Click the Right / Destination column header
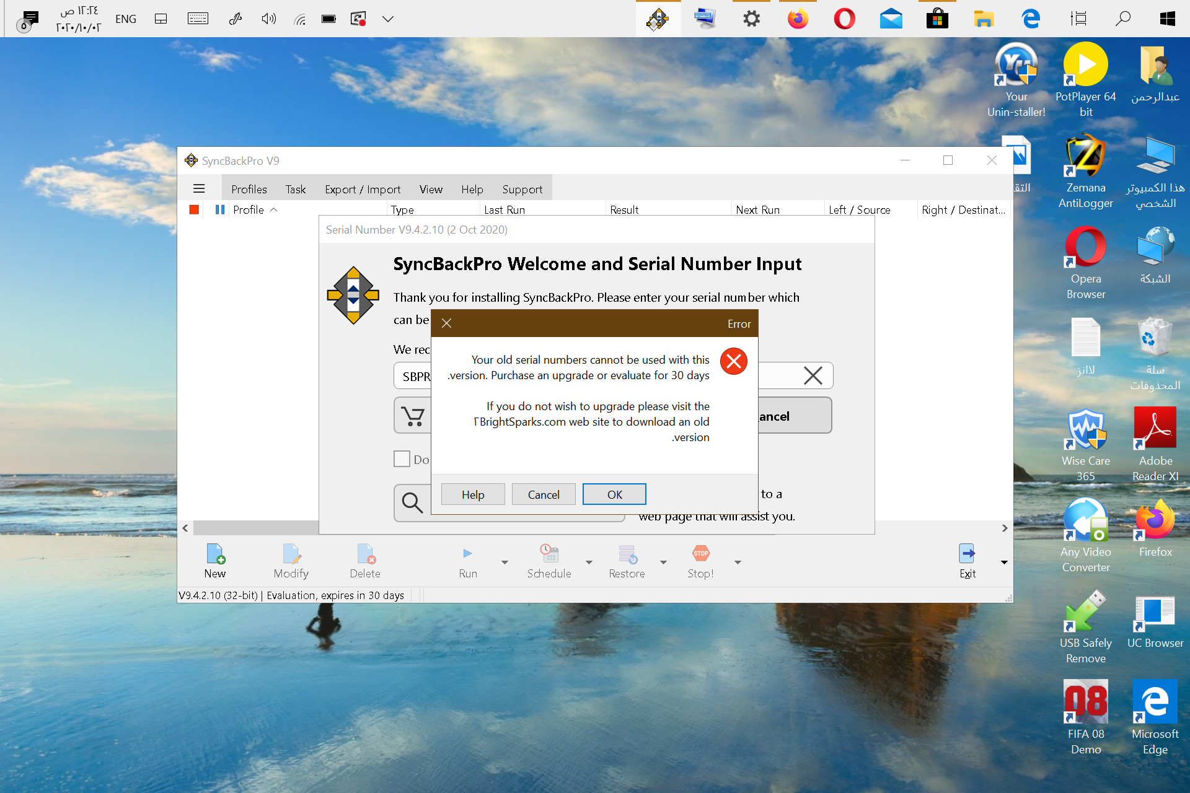 tap(963, 209)
